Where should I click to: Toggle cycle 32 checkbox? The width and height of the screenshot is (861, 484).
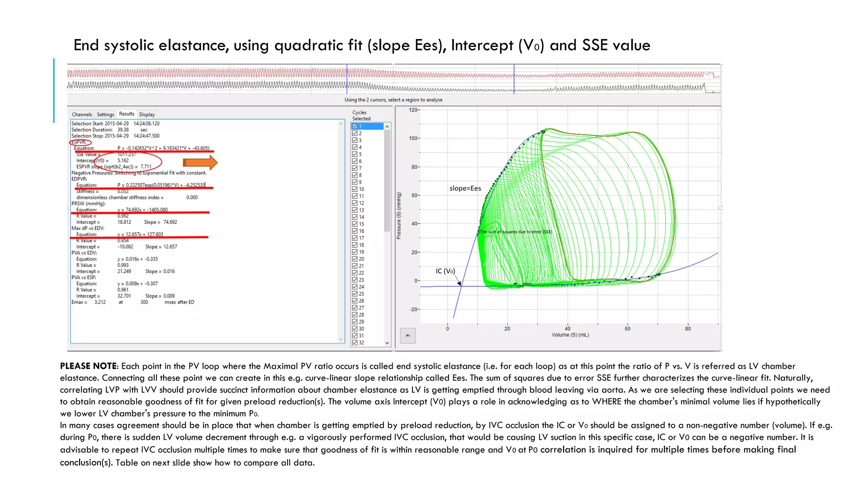(x=355, y=342)
